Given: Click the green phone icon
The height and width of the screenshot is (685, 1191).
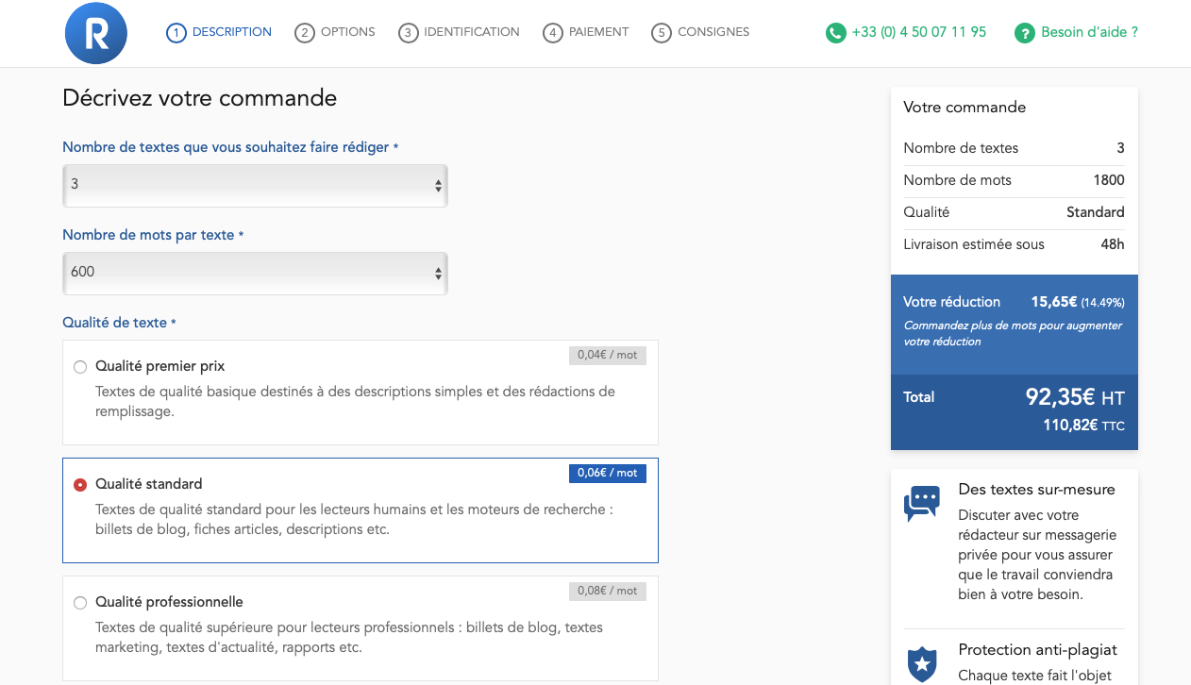Looking at the screenshot, I should click(x=835, y=33).
